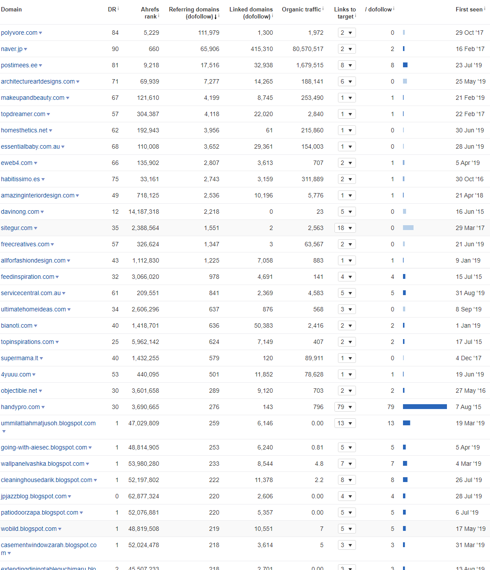Click the 415,310 linked domains value
Screen dimensions: 490x570
tap(262, 49)
